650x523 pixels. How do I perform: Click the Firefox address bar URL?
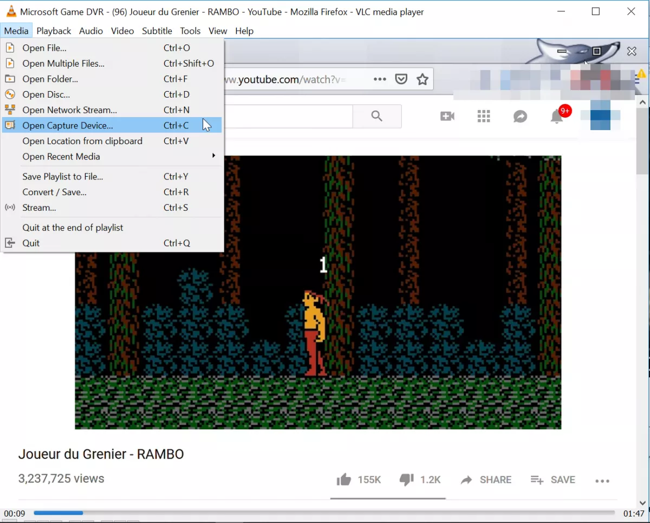pos(285,80)
